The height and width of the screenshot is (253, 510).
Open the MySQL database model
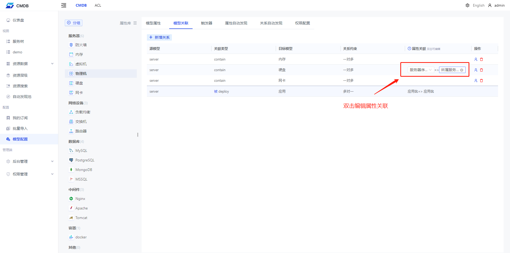[x=81, y=150]
